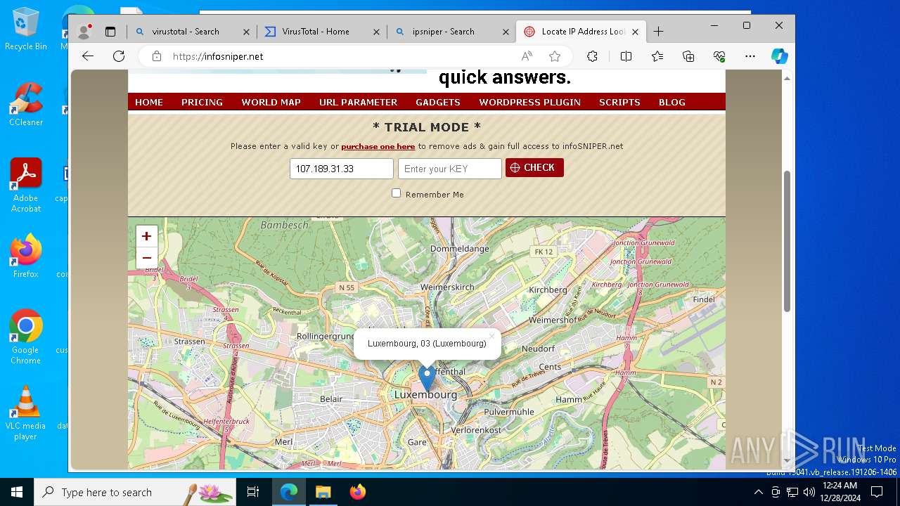Image resolution: width=900 pixels, height=506 pixels.
Task: Refresh the infosniper page
Action: 119,56
